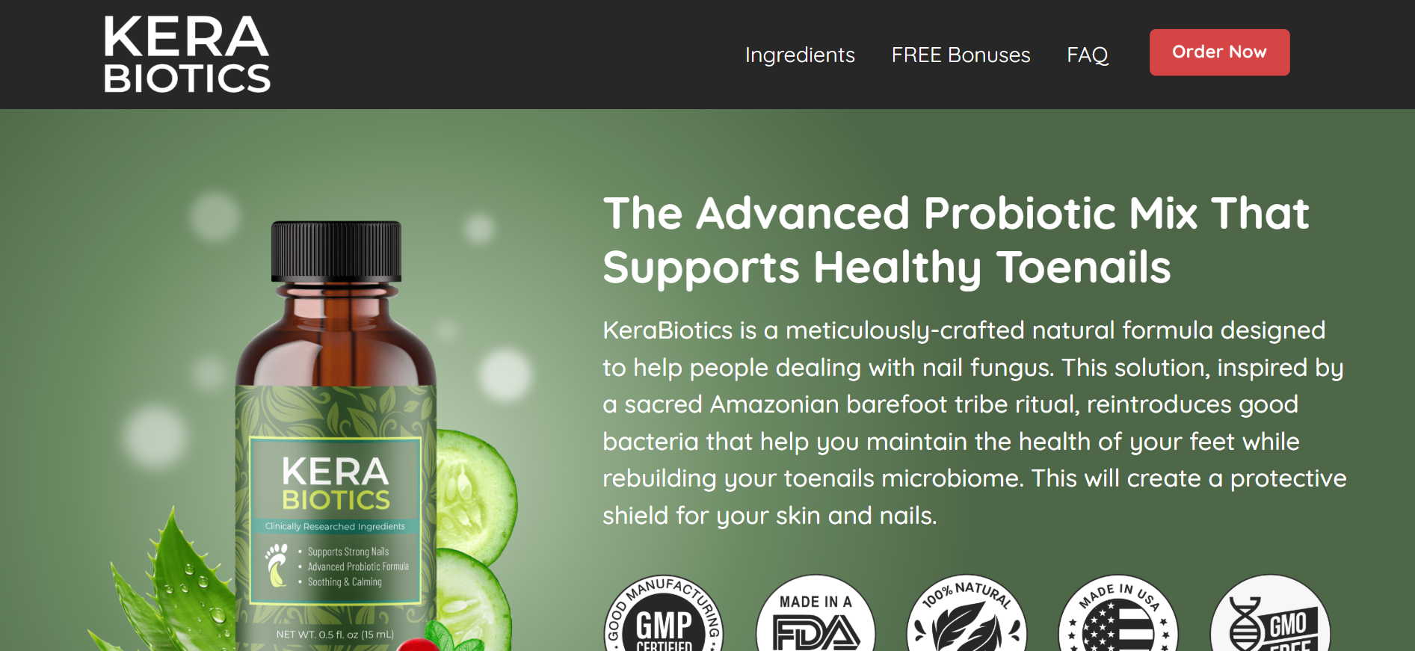The width and height of the screenshot is (1415, 651).
Task: Click the red Order Now button
Action: [1219, 52]
